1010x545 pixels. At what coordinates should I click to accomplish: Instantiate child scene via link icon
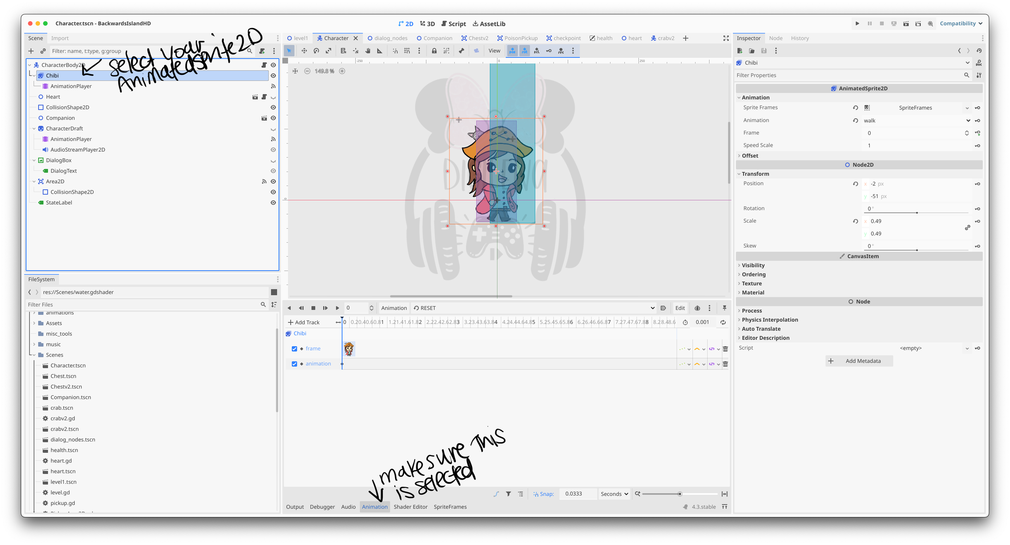43,51
